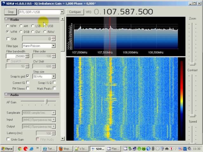Open the RTL-SDR / USB device dropdown
This screenshot has height=152, width=203.
click(x=62, y=12)
